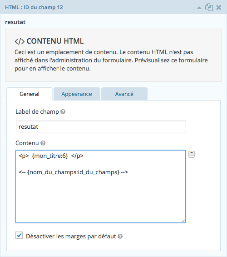Collapse the HTML field settings panel
Image resolution: width=227 pixels, height=257 pixels.
click(199, 8)
